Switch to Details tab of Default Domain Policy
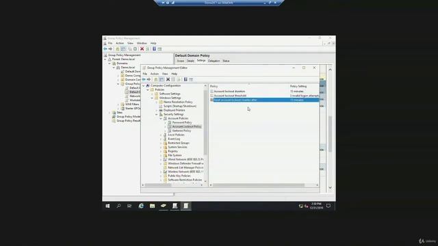This screenshot has height=246, width=438. click(x=190, y=61)
